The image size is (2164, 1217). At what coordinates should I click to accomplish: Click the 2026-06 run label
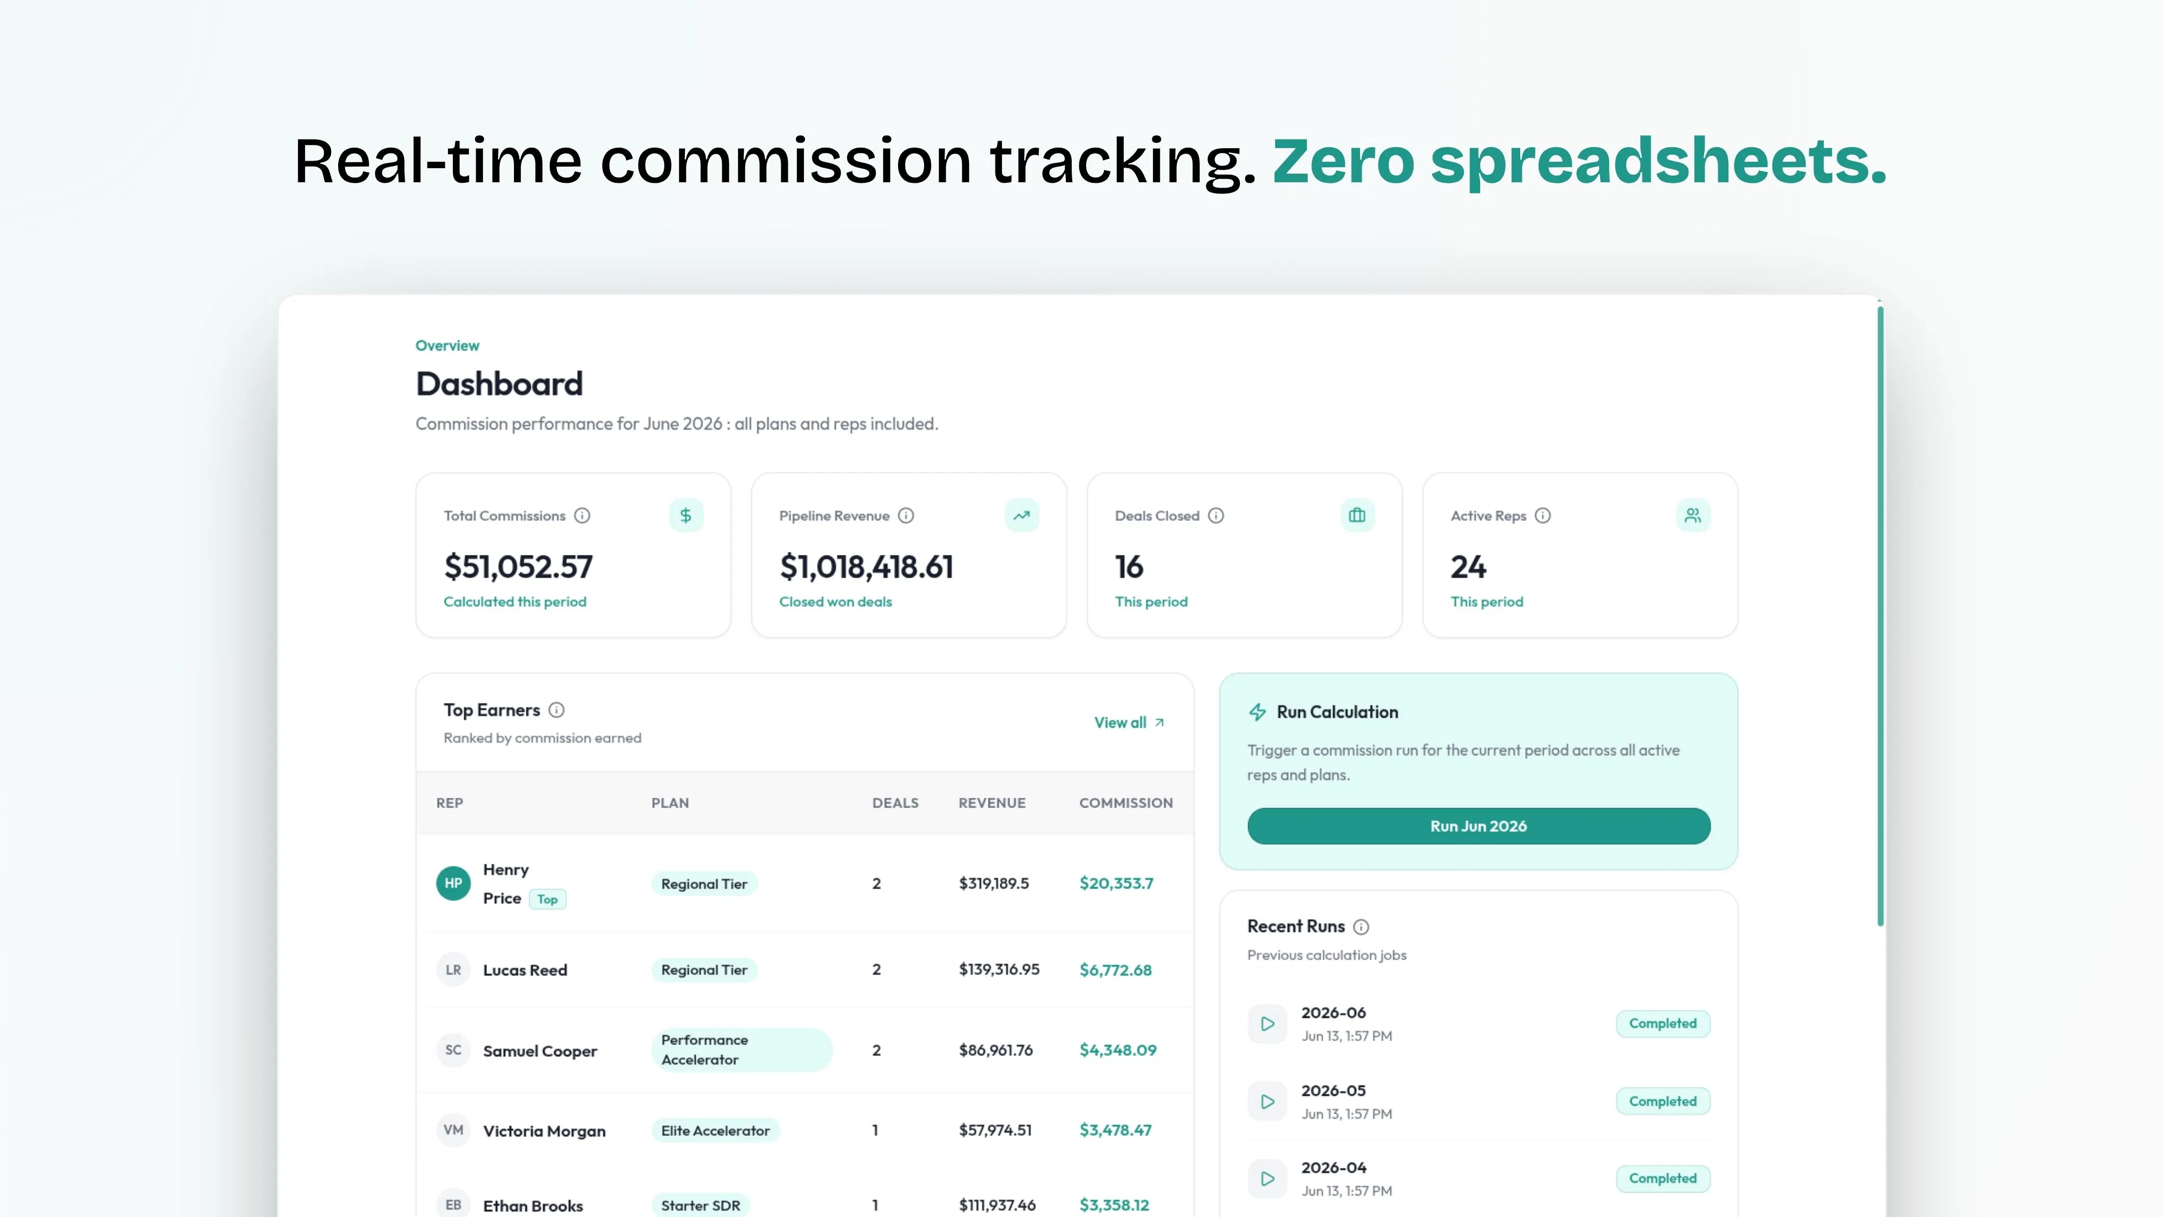pos(1333,1013)
